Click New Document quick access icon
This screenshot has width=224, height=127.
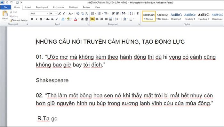coord(17,2)
